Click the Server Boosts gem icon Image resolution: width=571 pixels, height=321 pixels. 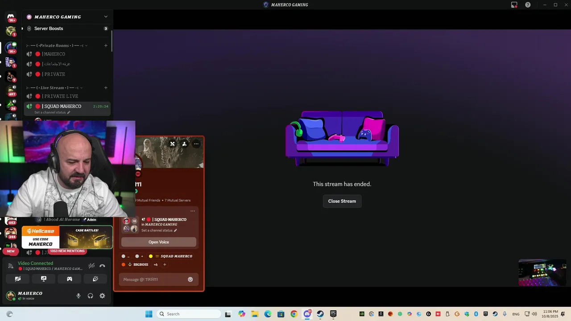tap(29, 29)
